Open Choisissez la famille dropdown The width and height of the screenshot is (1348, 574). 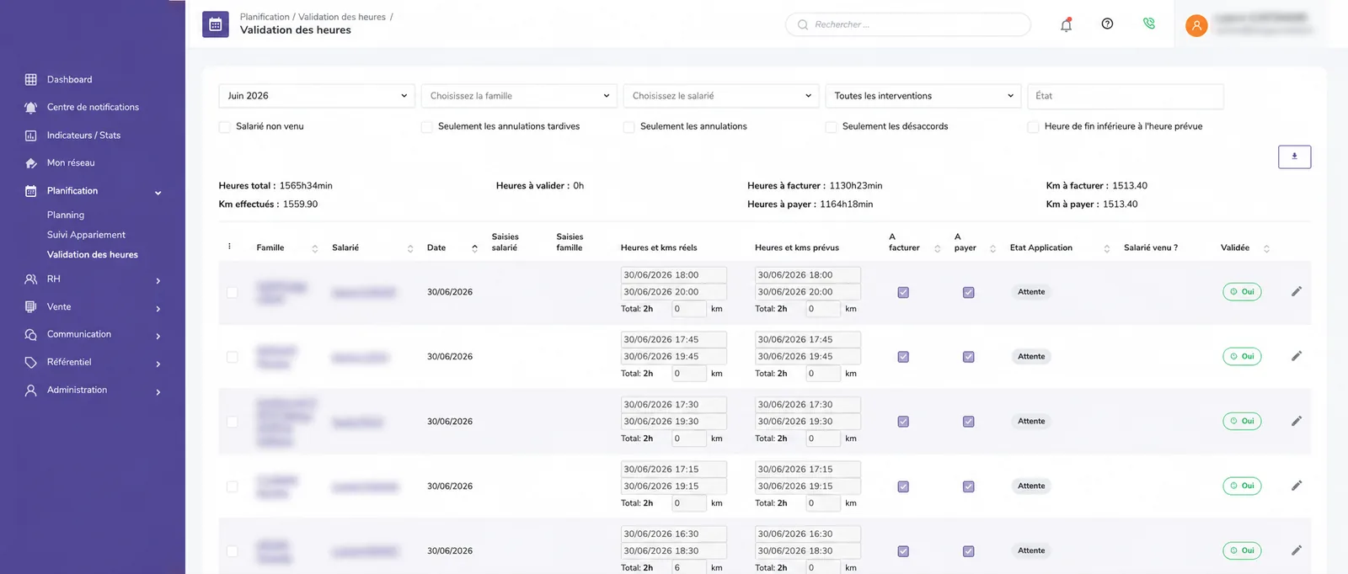coord(519,96)
